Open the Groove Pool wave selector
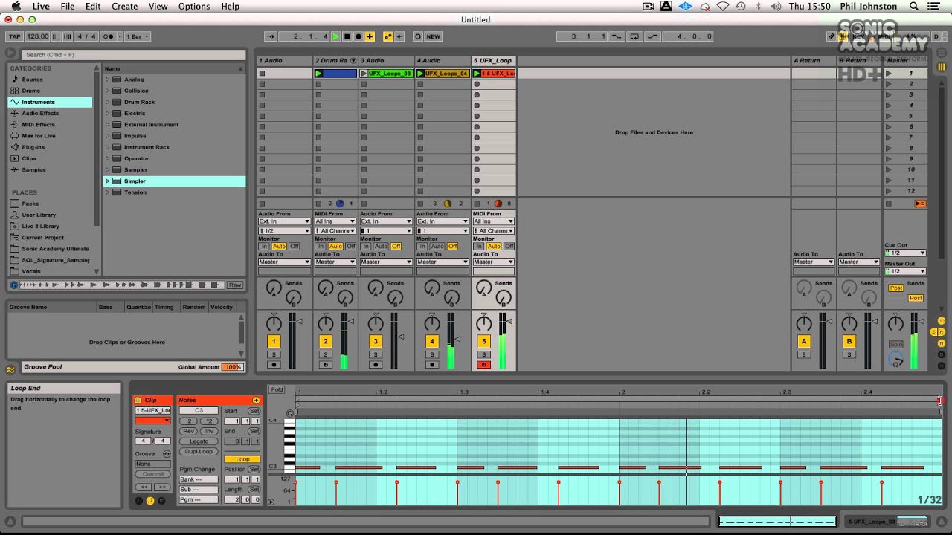Viewport: 952px width, 535px height. (11, 369)
